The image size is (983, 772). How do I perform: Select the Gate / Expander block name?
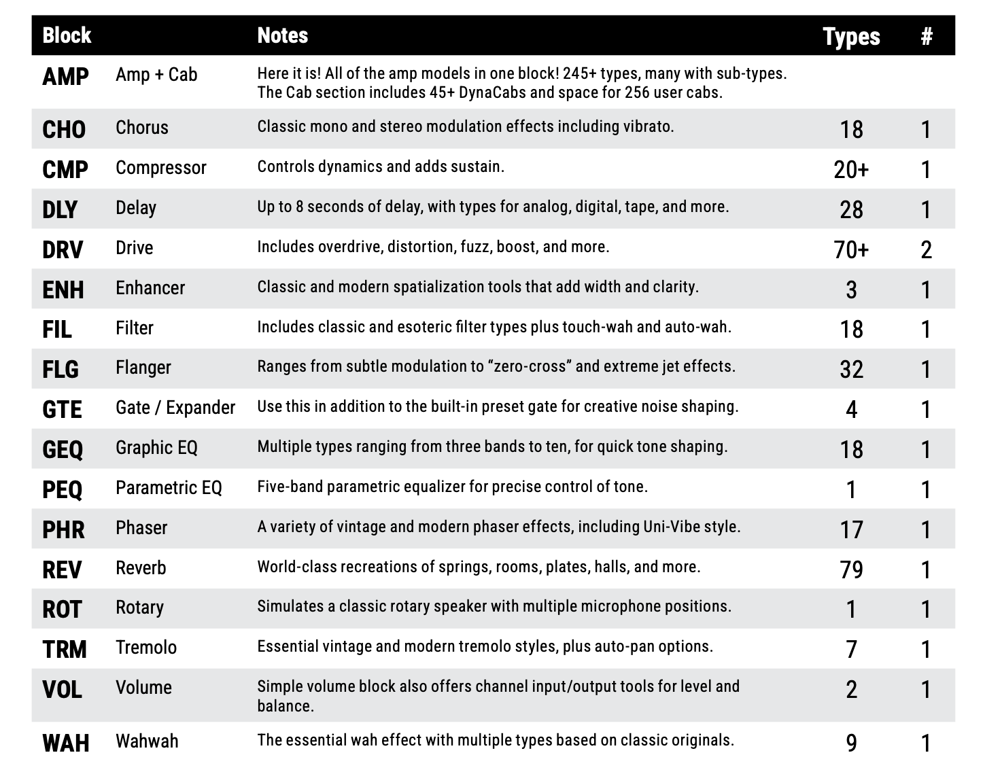[x=175, y=408]
